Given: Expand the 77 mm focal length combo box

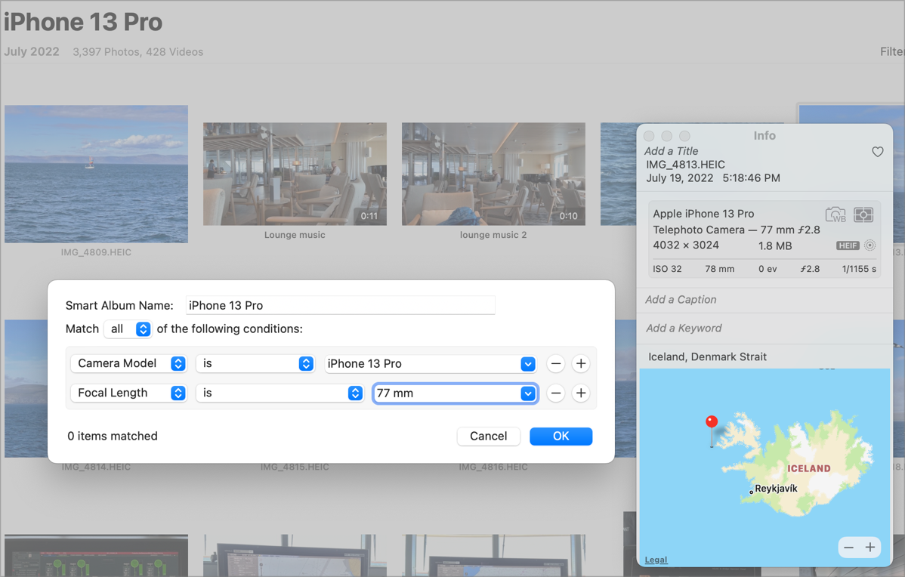Looking at the screenshot, I should pyautogui.click(x=528, y=393).
